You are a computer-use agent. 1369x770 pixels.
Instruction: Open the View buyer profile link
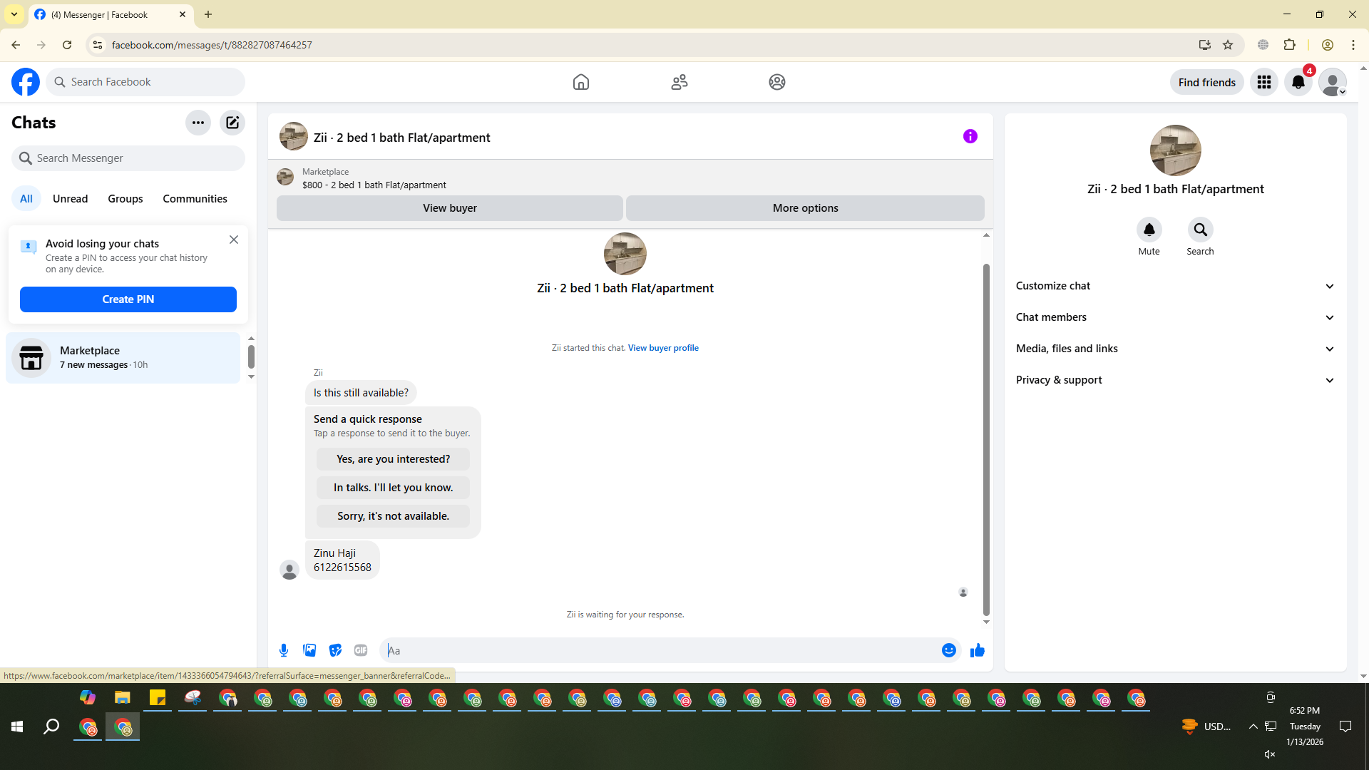coord(662,348)
